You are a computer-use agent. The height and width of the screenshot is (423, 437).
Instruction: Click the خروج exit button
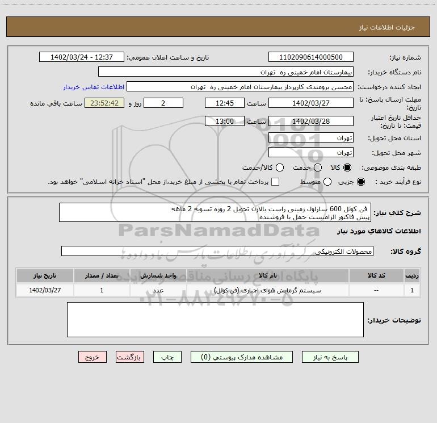(x=93, y=357)
